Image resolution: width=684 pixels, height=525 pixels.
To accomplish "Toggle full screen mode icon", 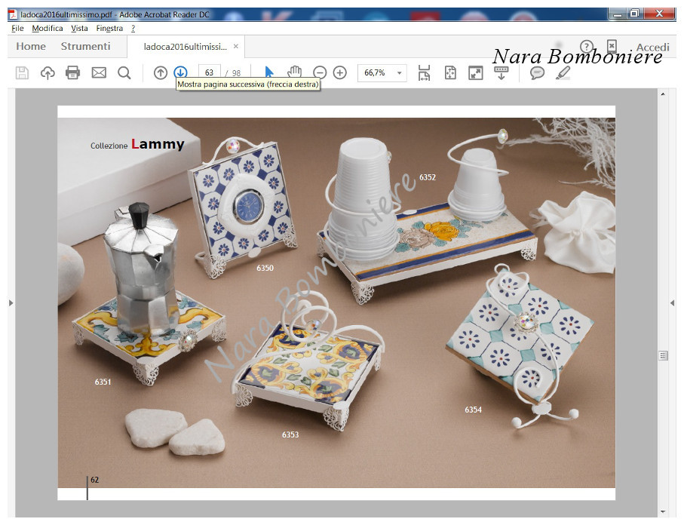I will [x=476, y=72].
